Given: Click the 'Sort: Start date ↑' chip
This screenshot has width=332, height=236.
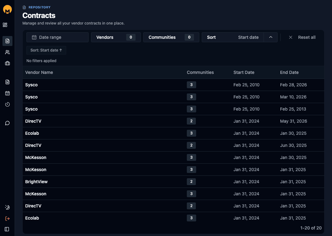Looking at the screenshot, I should (46, 50).
